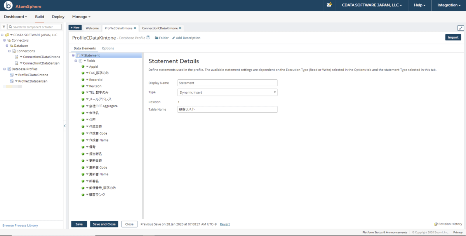Click the profile icon beside ProfileCDataKintone in explorer

pyautogui.click(x=12, y=75)
